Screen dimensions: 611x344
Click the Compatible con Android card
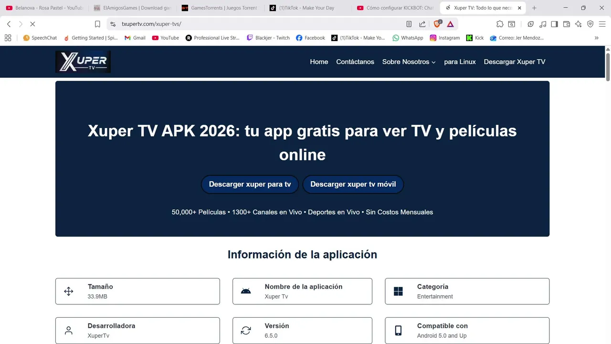pos(467,331)
